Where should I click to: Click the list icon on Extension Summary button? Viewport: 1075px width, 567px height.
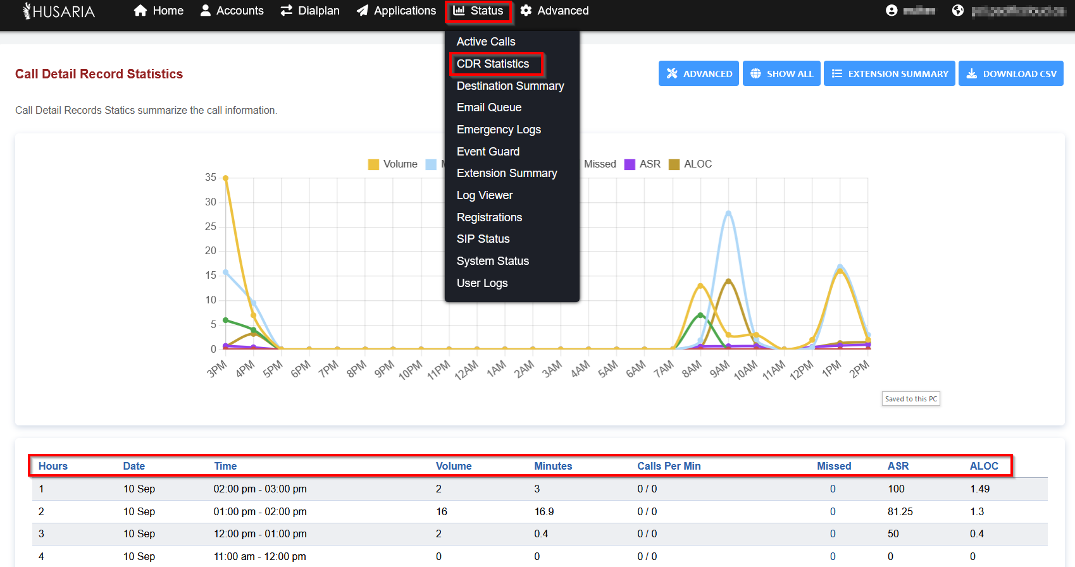pyautogui.click(x=837, y=74)
